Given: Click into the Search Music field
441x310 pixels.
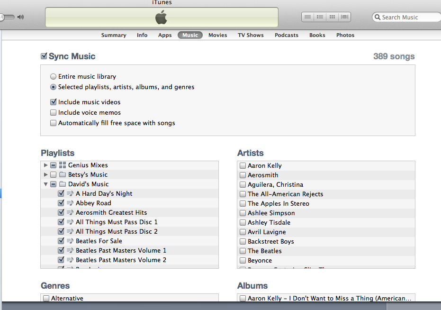Looking at the screenshot, I should (x=408, y=17).
